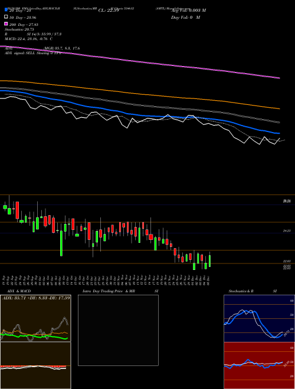Click the 'ADX & MACD' panel title
The height and width of the screenshot is (389, 295).
pyautogui.click(x=19, y=291)
